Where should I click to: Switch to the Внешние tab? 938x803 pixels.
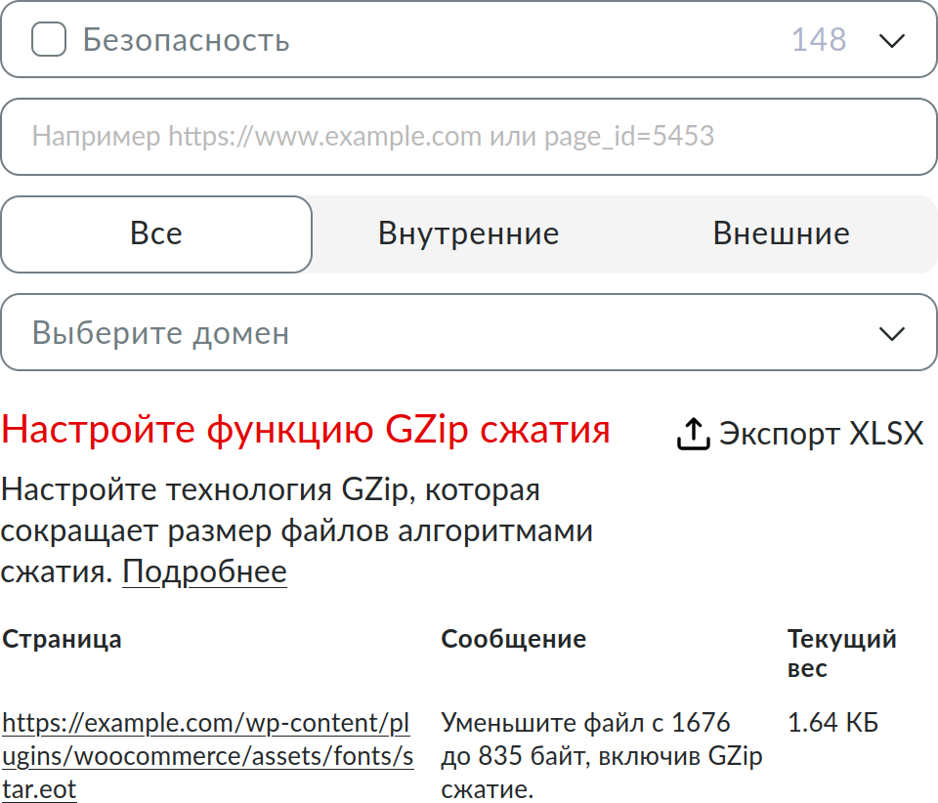781,234
